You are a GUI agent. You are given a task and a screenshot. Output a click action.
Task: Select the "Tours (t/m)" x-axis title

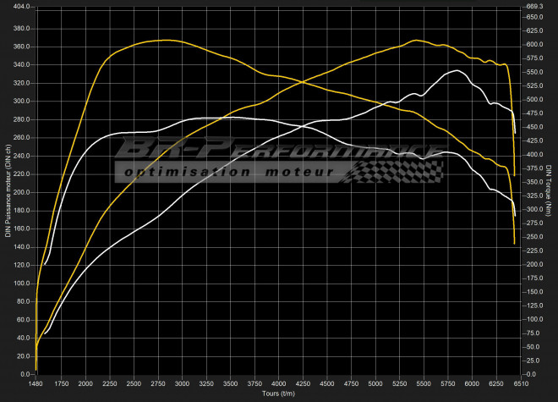[x=279, y=394]
